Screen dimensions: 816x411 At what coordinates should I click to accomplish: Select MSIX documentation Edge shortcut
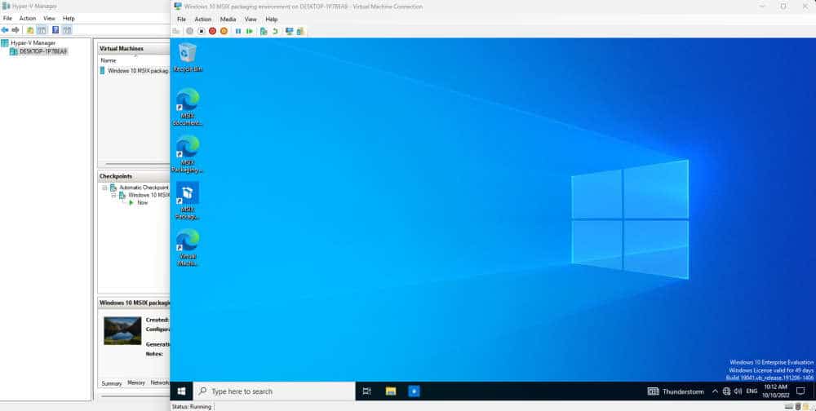(188, 107)
